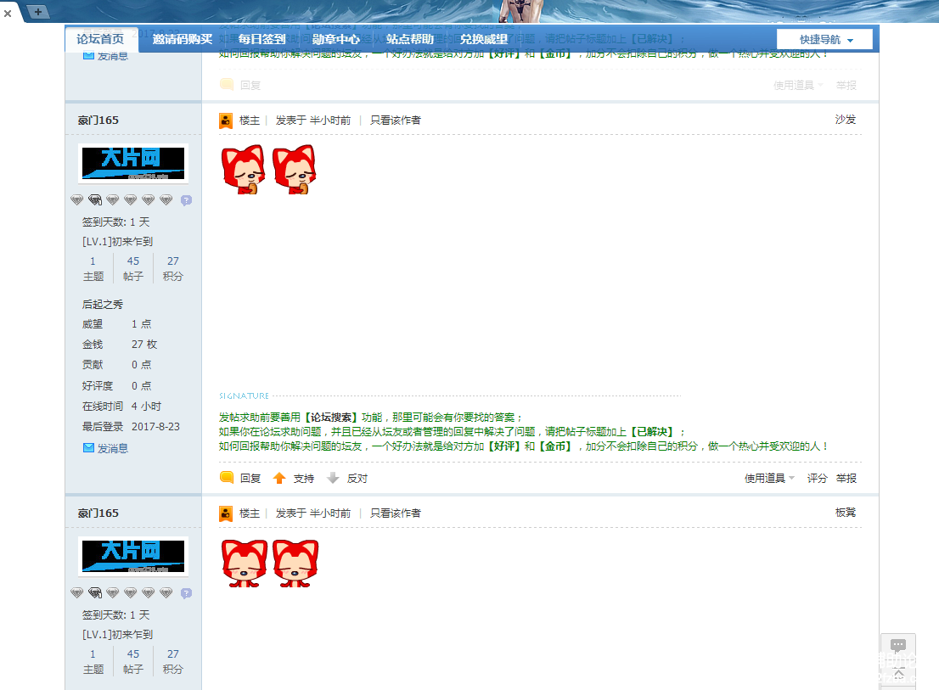Open a new browser tab with plus button
Image resolution: width=939 pixels, height=690 pixels.
tap(37, 11)
